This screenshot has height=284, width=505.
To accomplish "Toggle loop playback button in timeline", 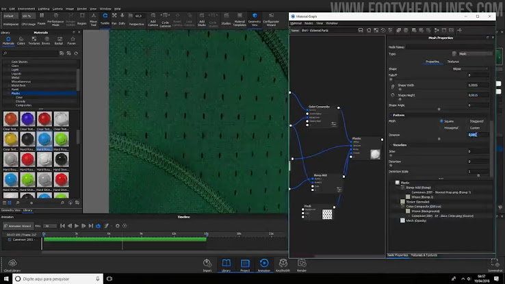I will [99, 226].
